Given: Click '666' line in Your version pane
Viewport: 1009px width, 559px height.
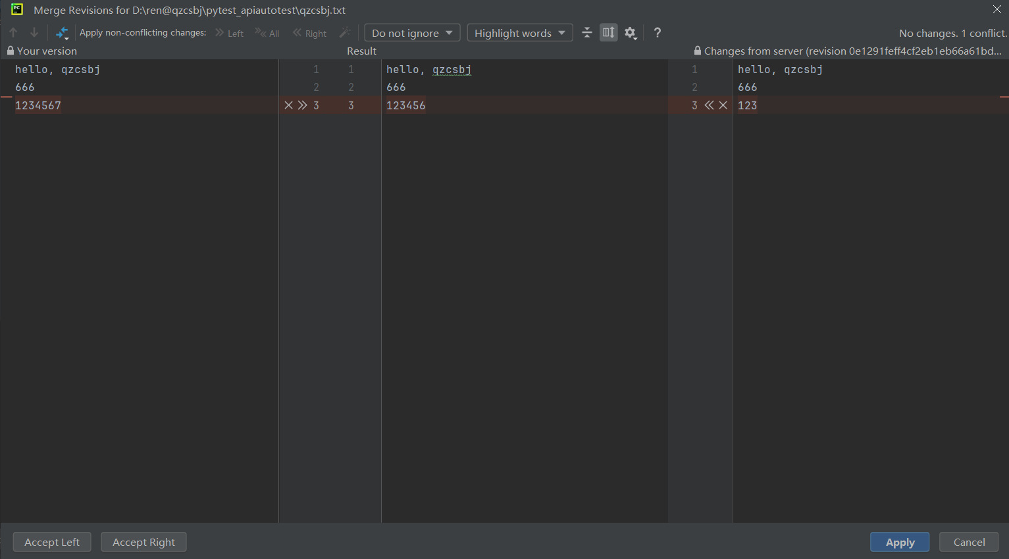Looking at the screenshot, I should pyautogui.click(x=25, y=88).
